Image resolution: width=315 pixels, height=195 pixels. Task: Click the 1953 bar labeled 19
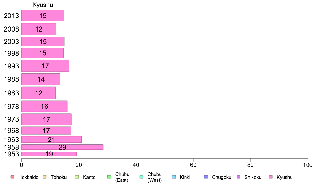49,154
